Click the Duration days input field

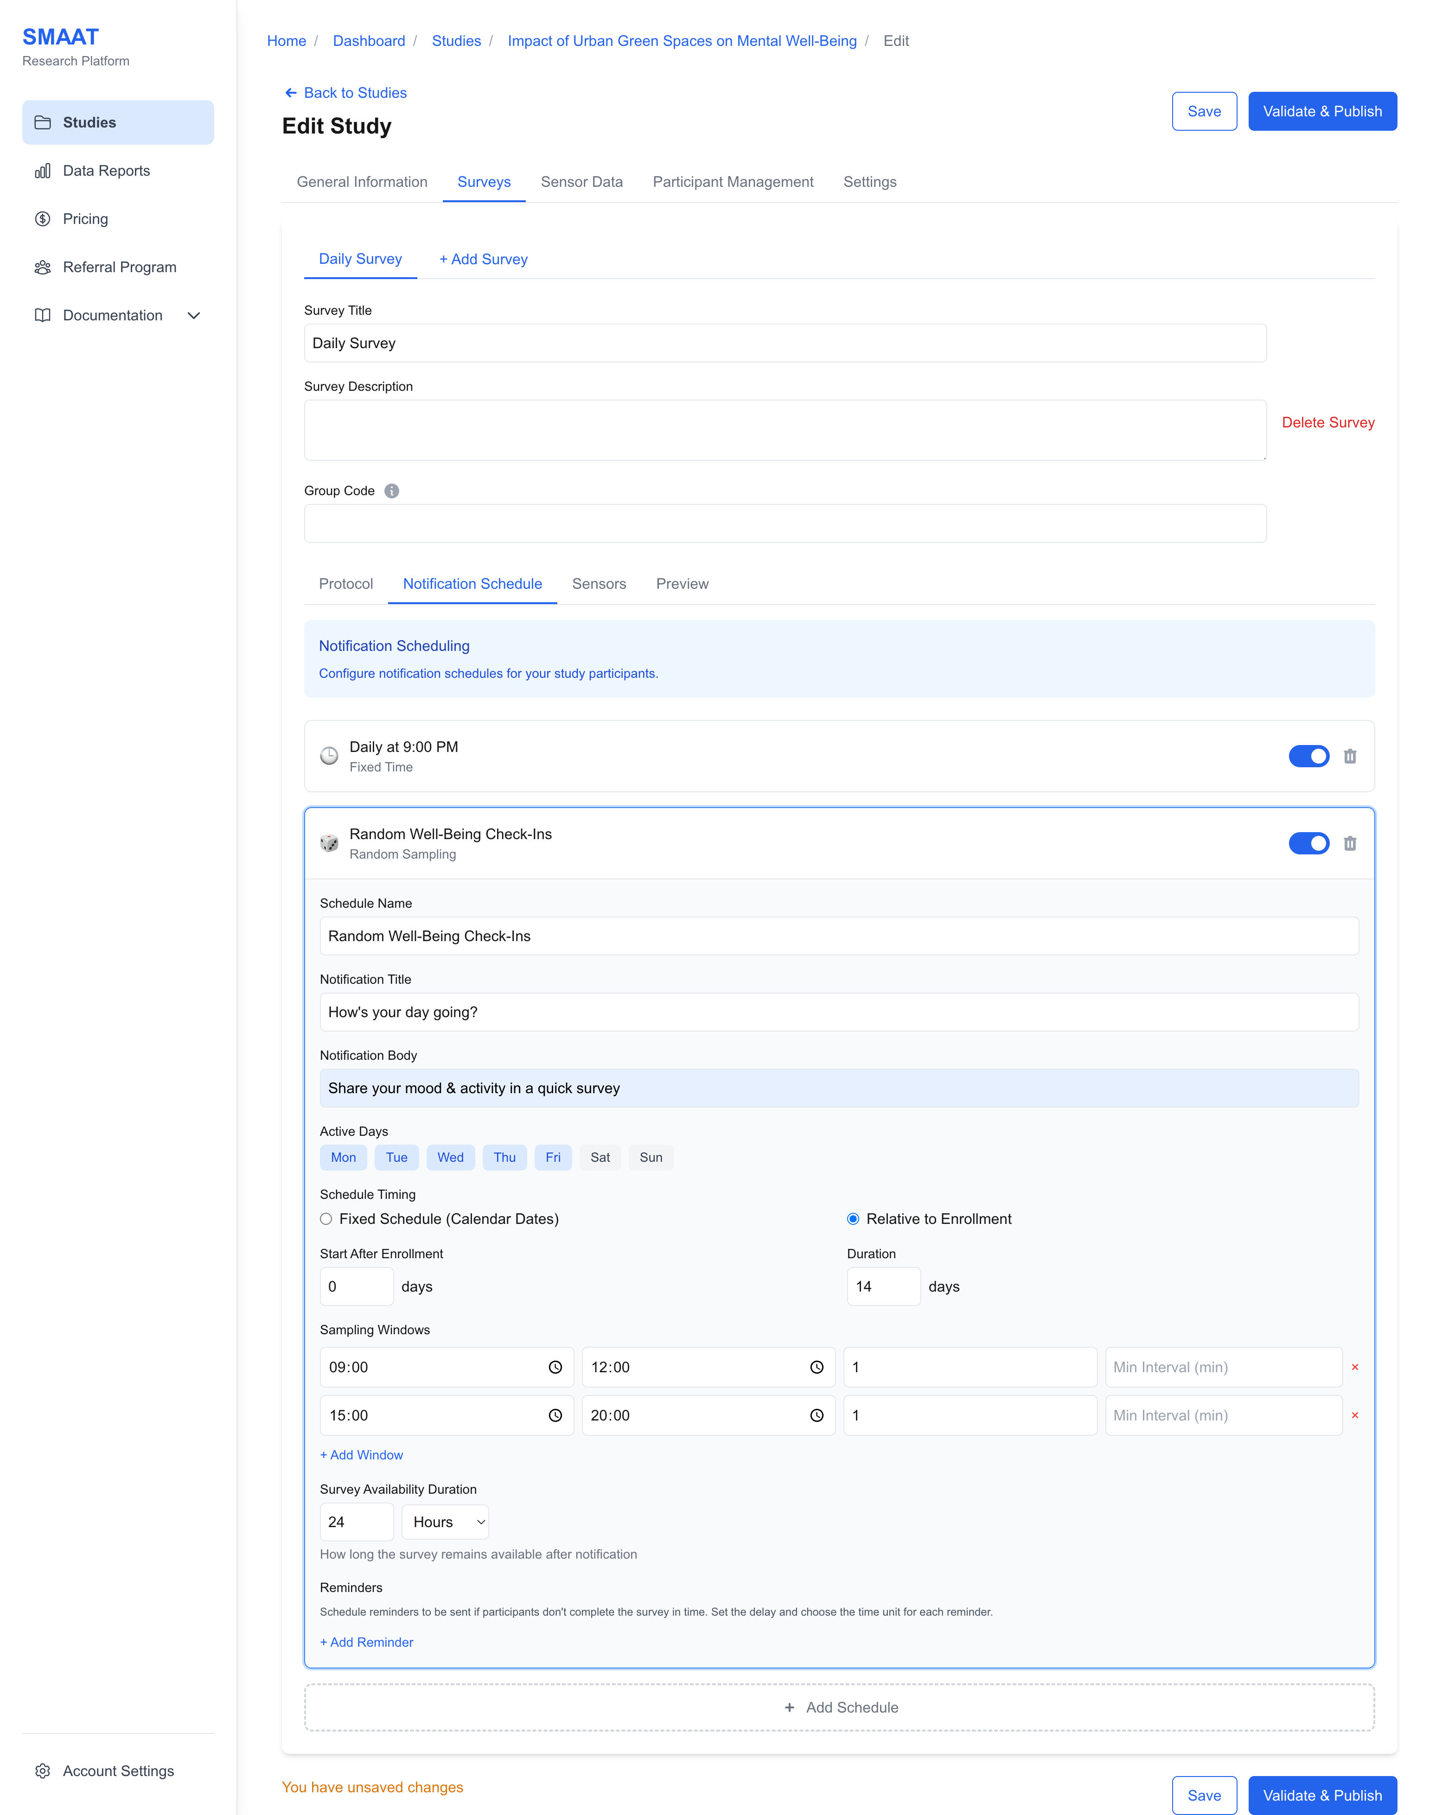(882, 1286)
